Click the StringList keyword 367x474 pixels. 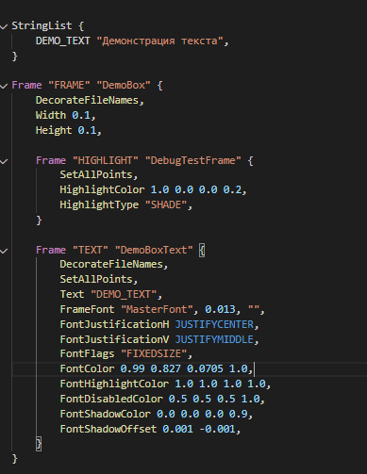(42, 25)
